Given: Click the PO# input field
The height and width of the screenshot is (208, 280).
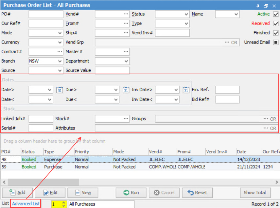Looking at the screenshot, I should pos(46,14).
